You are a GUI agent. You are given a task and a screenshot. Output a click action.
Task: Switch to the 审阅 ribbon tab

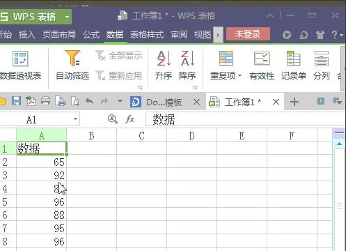179,35
